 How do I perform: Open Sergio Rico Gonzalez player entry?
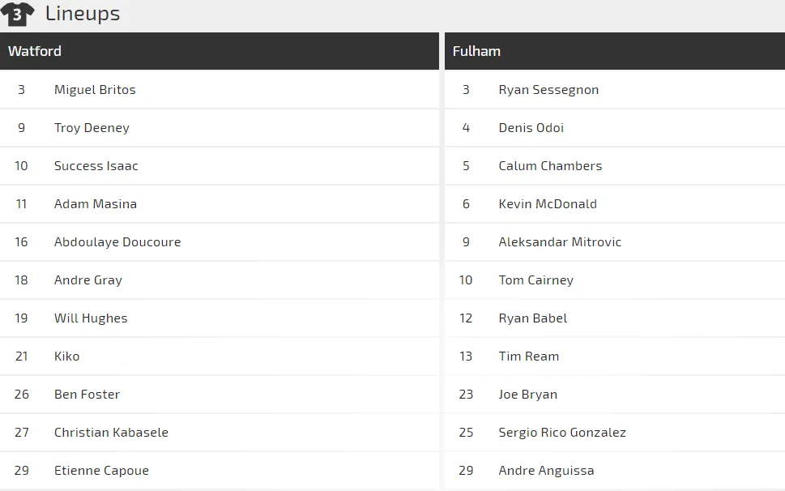[x=562, y=433]
